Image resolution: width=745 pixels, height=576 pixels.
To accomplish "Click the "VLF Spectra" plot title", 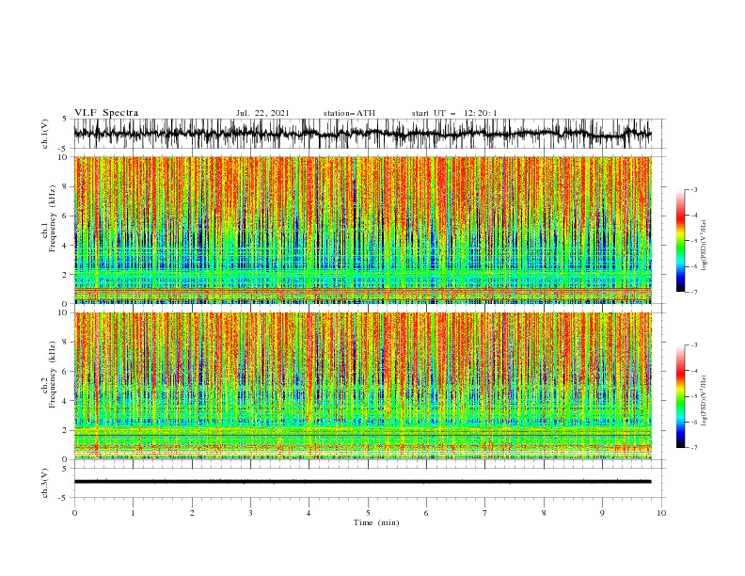I will (106, 113).
